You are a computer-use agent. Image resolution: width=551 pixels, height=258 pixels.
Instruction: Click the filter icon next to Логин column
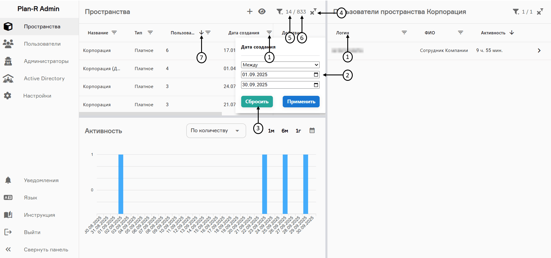coord(404,33)
